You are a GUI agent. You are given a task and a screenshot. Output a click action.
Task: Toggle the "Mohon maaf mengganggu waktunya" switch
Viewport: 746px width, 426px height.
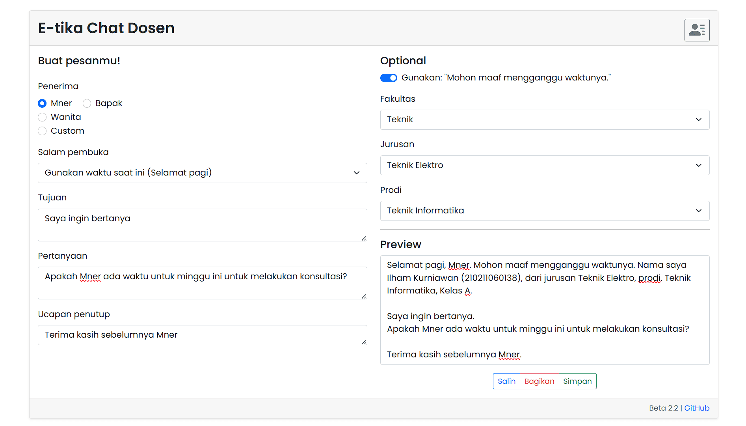389,78
